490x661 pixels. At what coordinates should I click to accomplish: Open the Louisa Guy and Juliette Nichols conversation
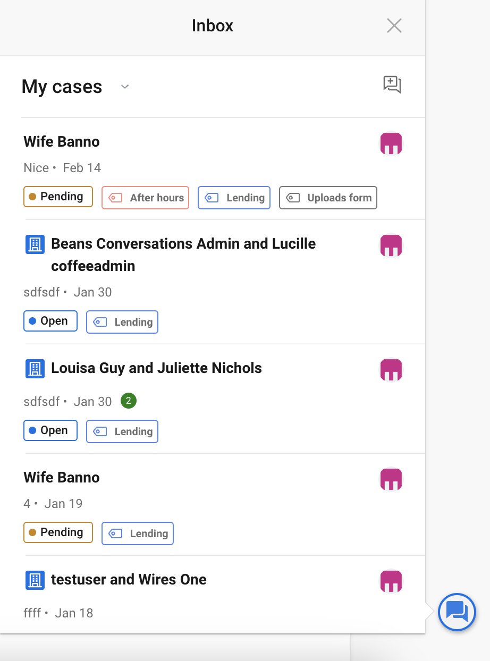click(156, 368)
